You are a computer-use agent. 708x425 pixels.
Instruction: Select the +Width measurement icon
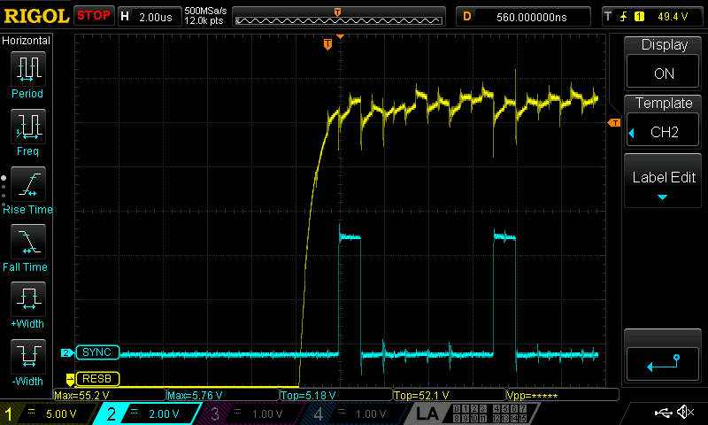27,304
